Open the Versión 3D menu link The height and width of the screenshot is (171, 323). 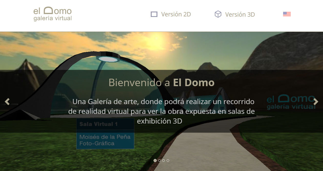[240, 15]
